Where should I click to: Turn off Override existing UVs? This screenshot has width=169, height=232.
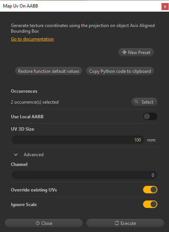[150, 190]
